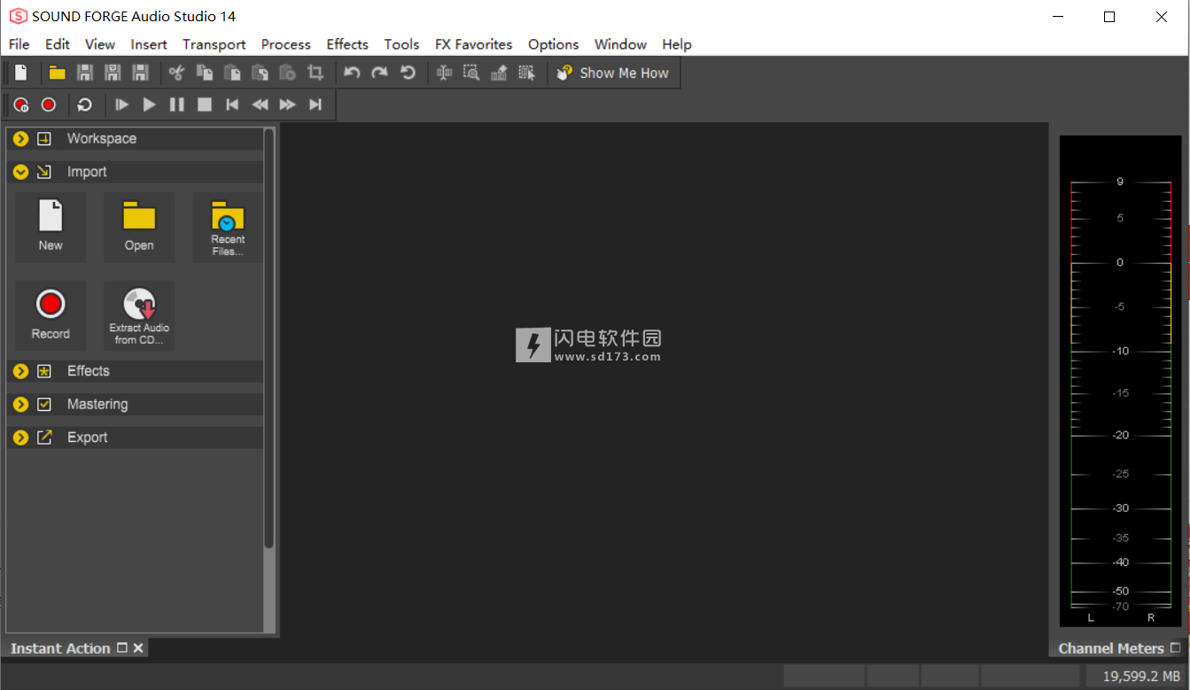Click the Instant Action panel scrollbar
Screen dimensions: 1190x690
(x=269, y=339)
